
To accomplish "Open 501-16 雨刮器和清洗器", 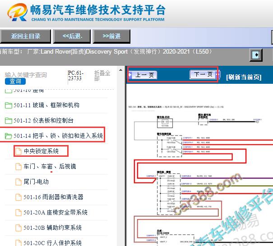I will tap(53, 197).
